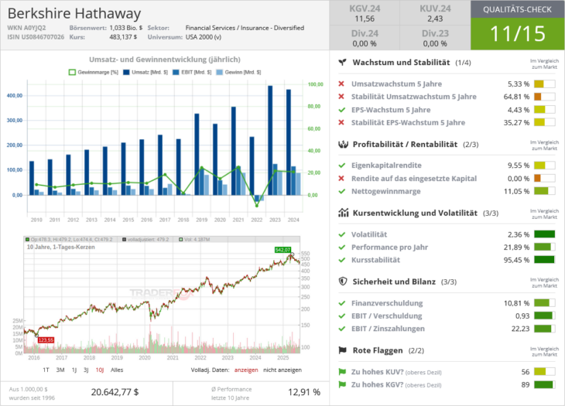The height and width of the screenshot is (406, 565).
Task: Click the Div.23 value box
Action: (435, 38)
